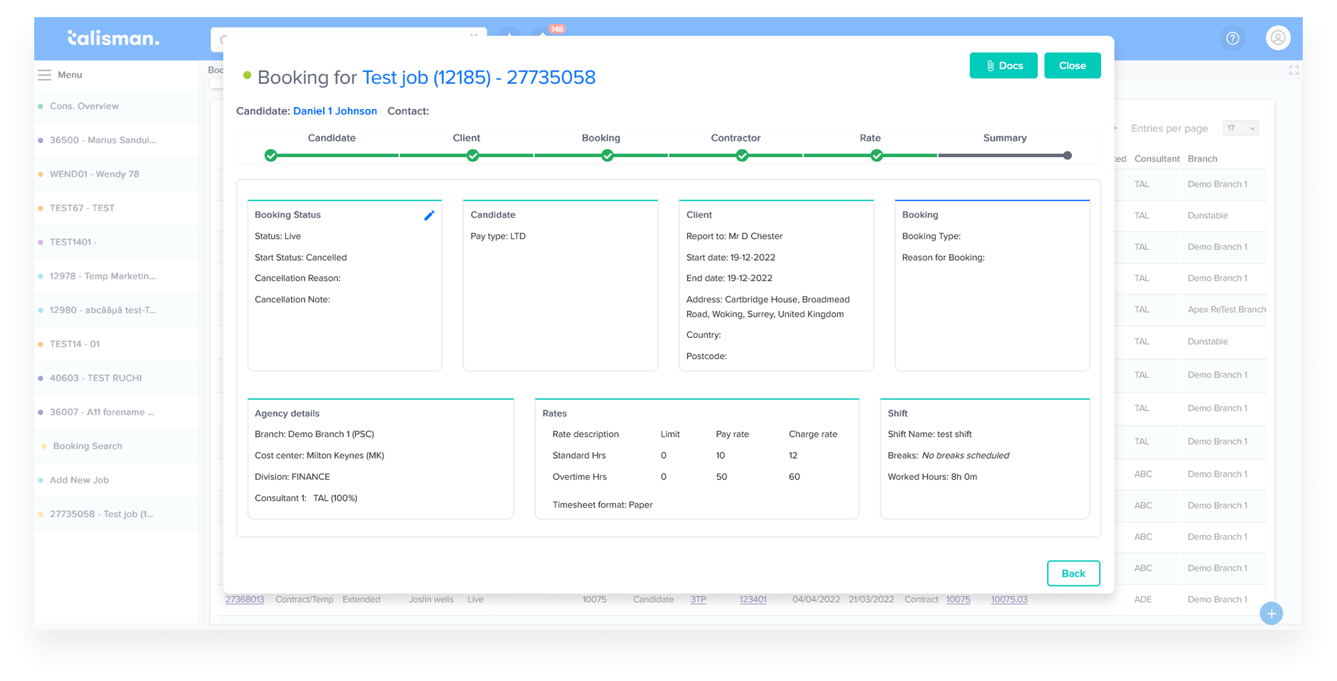Open Cons. Overview in the sidebar
This screenshot has width=1337, height=681.
click(84, 106)
